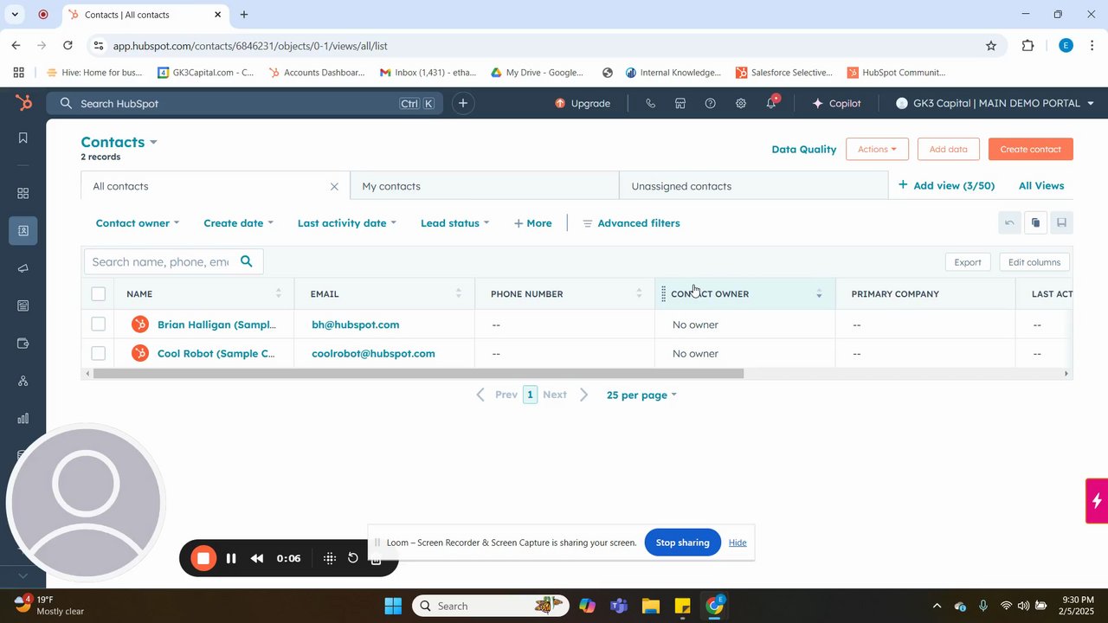Image resolution: width=1108 pixels, height=623 pixels.
Task: Open the Contacts object dropdown
Action: click(119, 142)
